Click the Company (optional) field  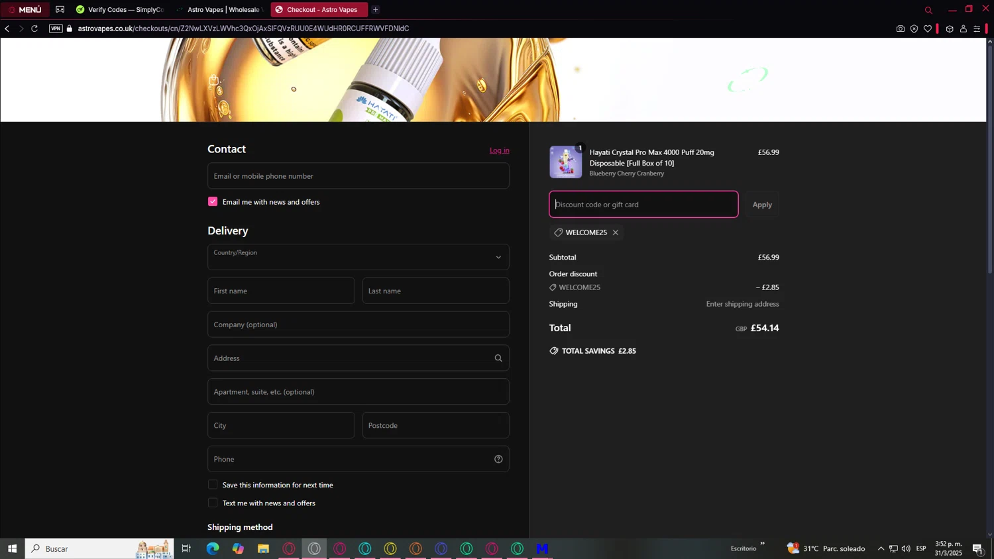point(359,325)
